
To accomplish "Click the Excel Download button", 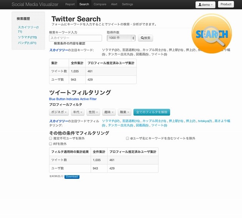I will pyautogui.click(x=72, y=176).
